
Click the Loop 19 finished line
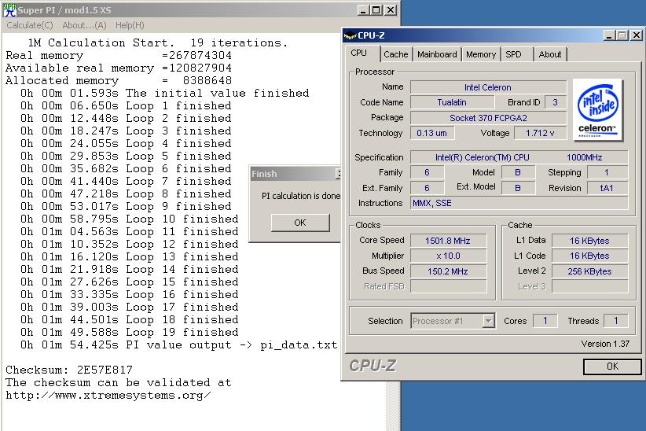point(130,332)
